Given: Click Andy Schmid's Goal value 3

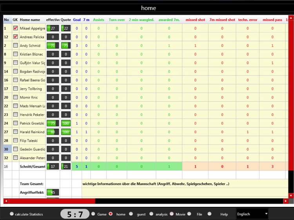Looking at the screenshot, I should pyautogui.click(x=77, y=45).
